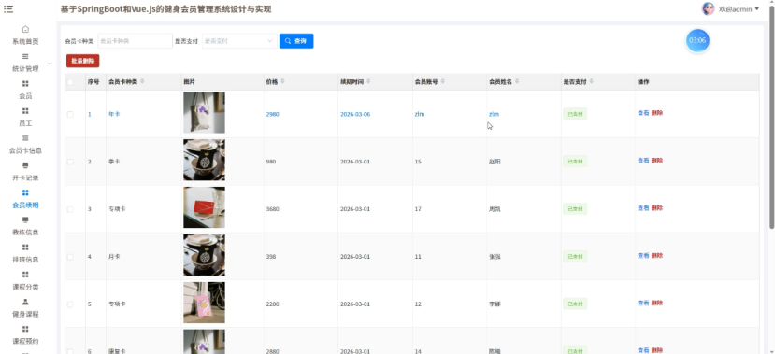Open the tea bowl thumbnail in row 2

pyautogui.click(x=204, y=160)
